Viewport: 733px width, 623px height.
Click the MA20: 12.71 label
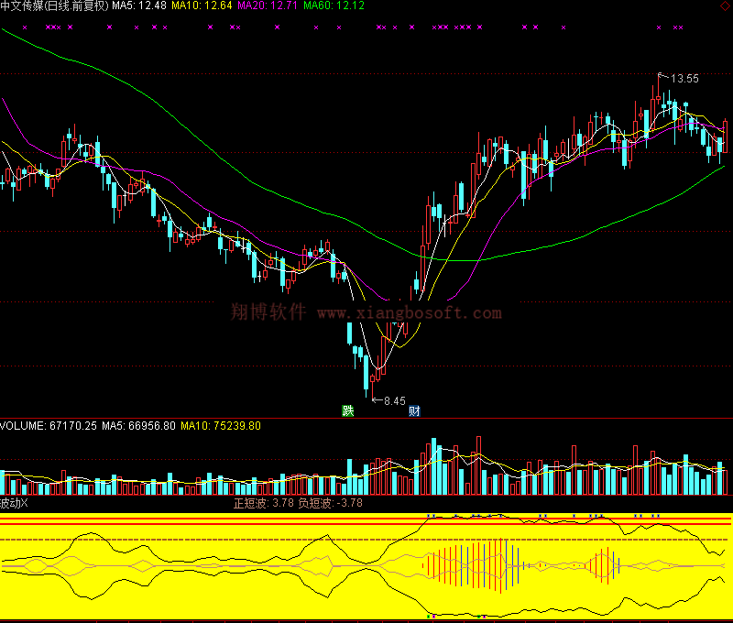pyautogui.click(x=268, y=5)
